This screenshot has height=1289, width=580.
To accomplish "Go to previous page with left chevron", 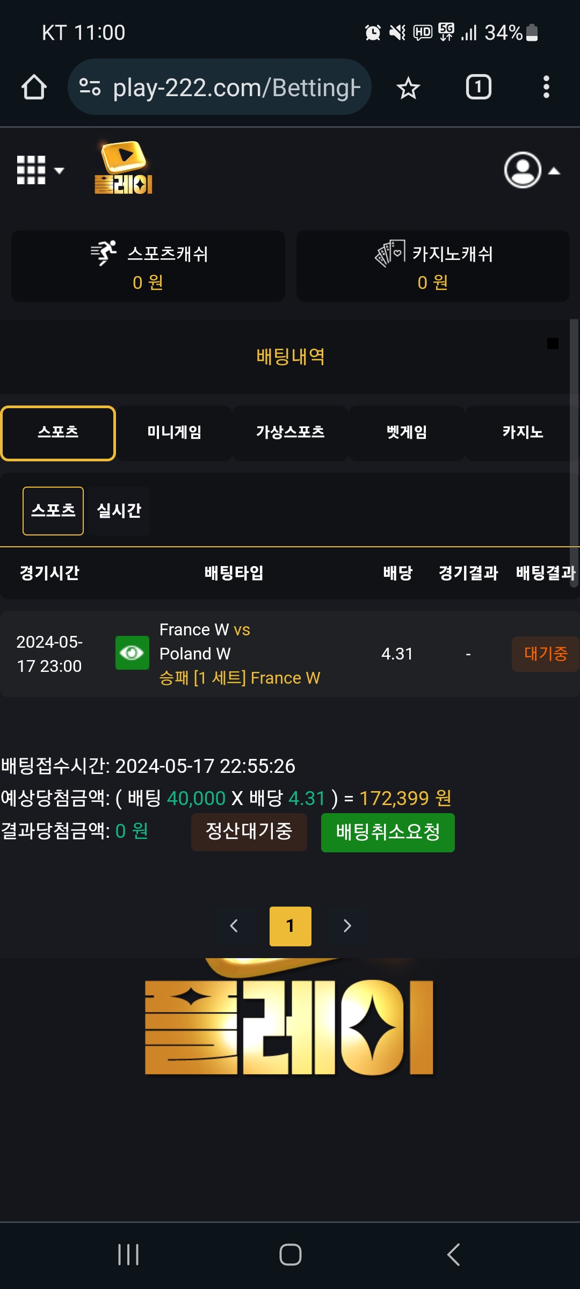I will click(x=234, y=926).
